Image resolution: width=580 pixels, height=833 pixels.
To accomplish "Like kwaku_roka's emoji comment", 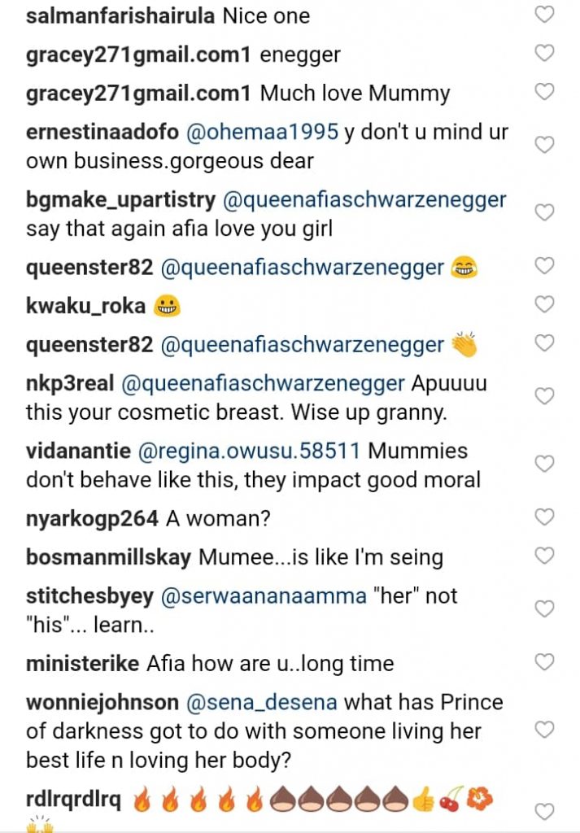I will pos(544,304).
